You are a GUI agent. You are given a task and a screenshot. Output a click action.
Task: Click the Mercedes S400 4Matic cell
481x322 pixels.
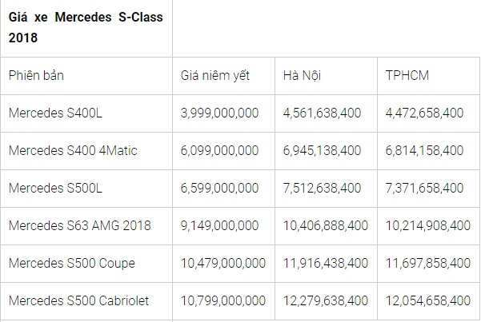(71, 150)
